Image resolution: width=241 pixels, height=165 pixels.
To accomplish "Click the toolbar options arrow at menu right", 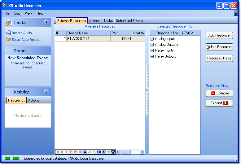I will point(236,14).
